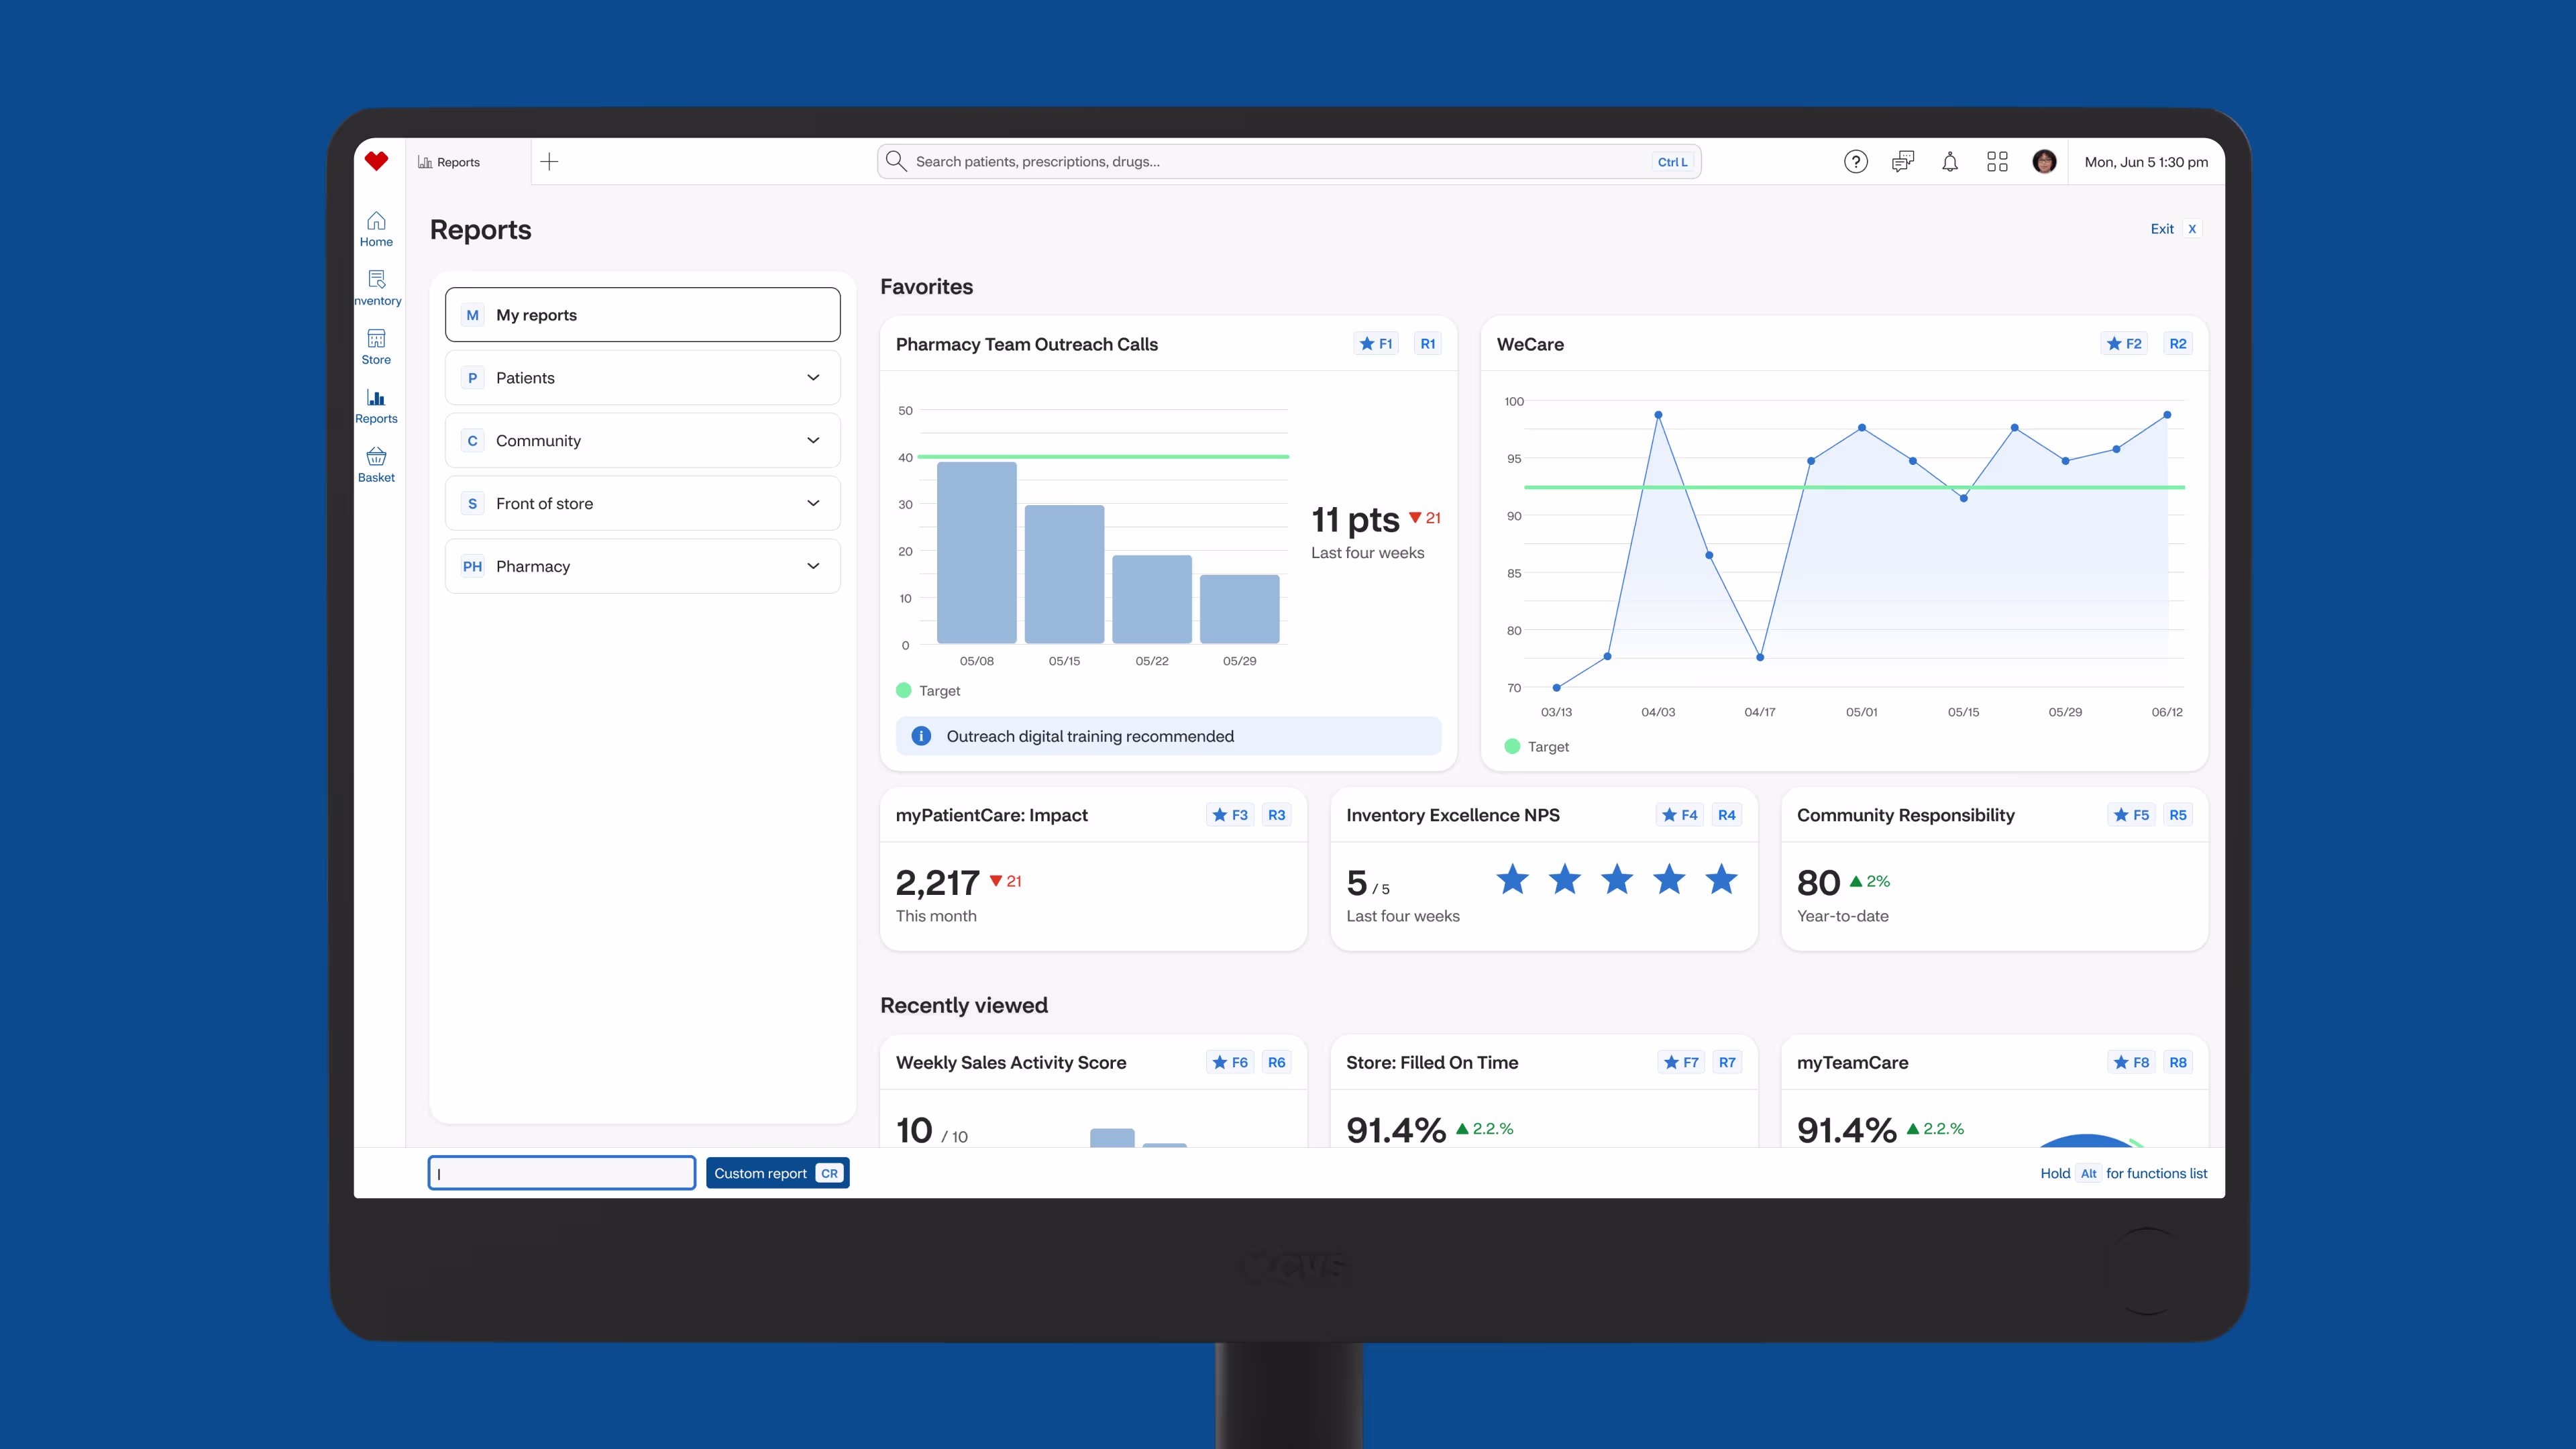Viewport: 2576px width, 1449px height.
Task: Open the notifications bell icon
Action: pyautogui.click(x=1949, y=162)
